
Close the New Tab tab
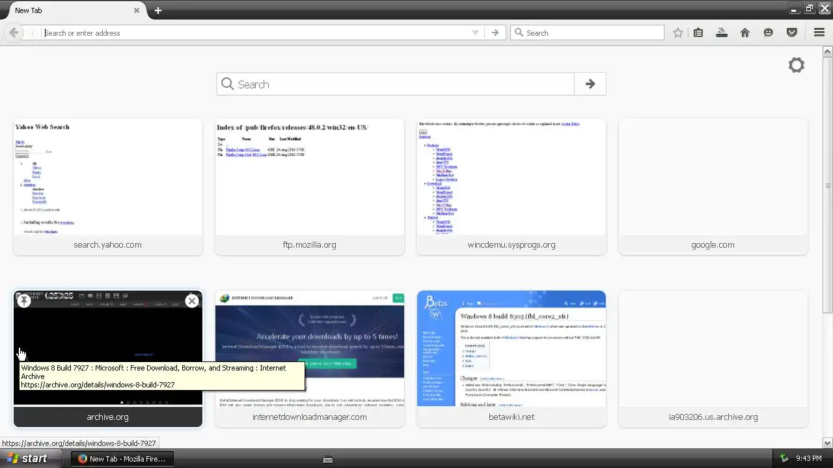tap(137, 10)
